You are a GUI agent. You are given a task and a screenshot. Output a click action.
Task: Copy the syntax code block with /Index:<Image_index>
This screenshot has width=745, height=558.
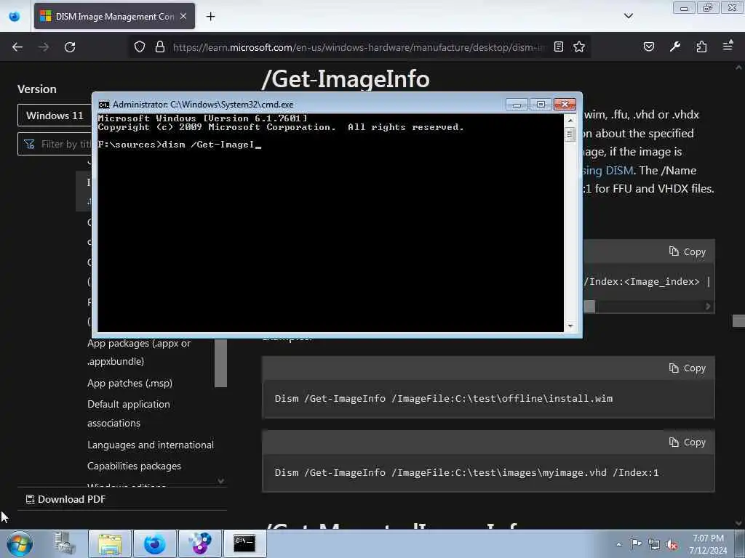(687, 251)
